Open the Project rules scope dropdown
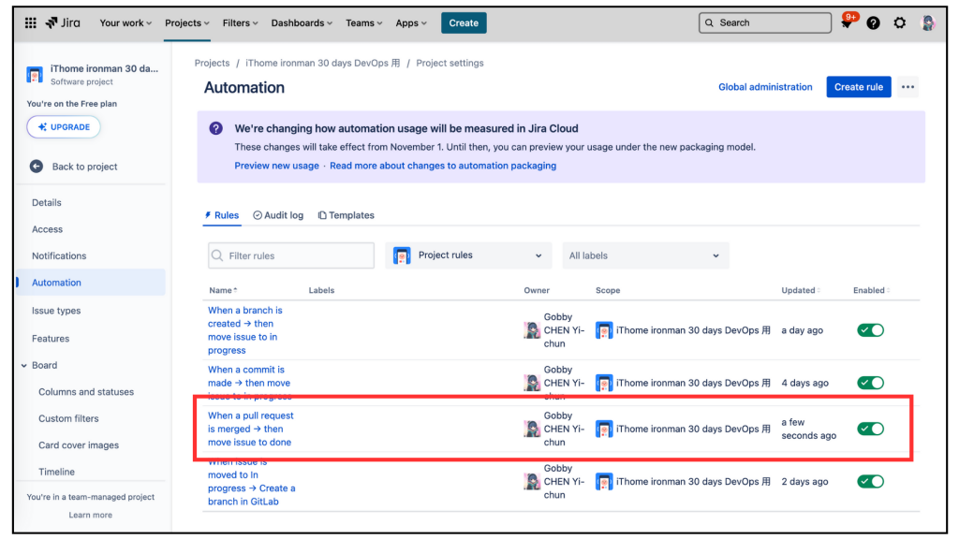This screenshot has height=539, width=959. tap(468, 255)
